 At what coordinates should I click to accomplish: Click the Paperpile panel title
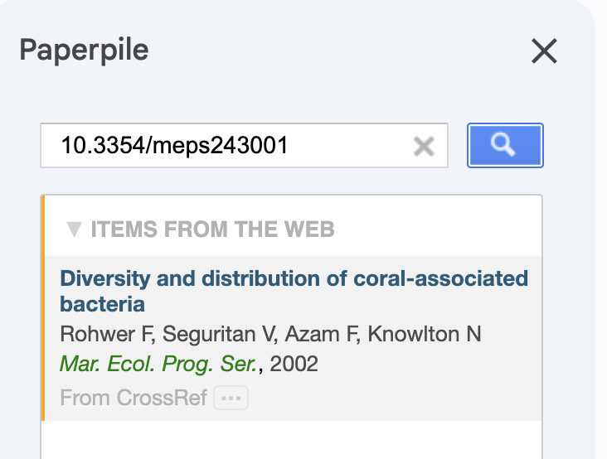tap(84, 50)
